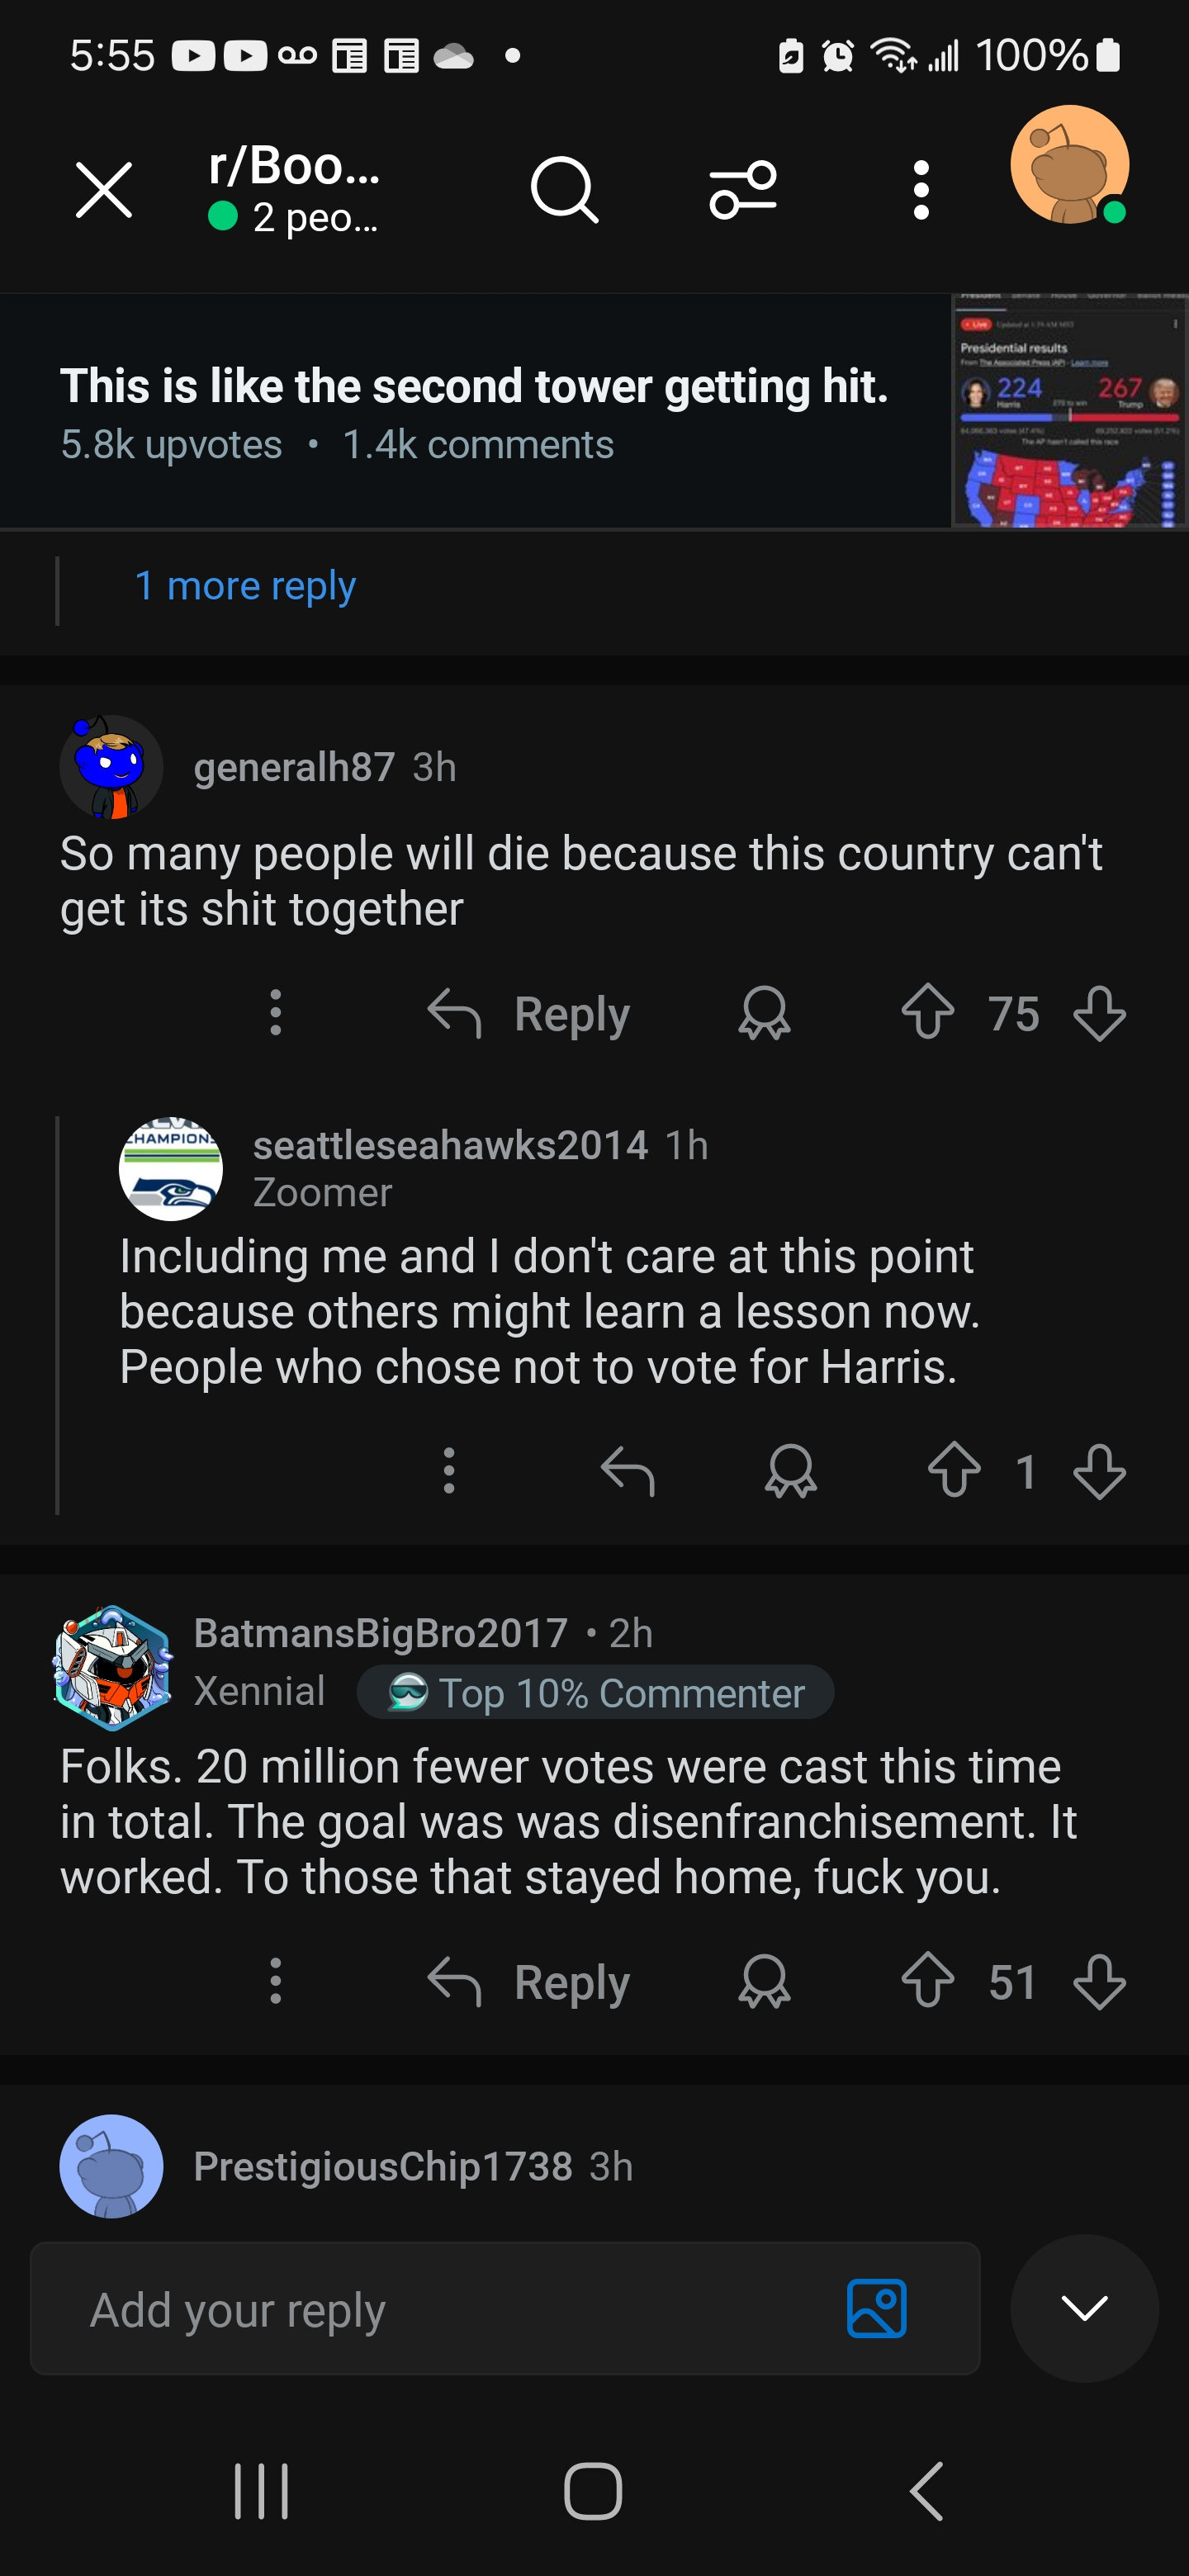The height and width of the screenshot is (2576, 1189).
Task: Give an award to generalh87's comment
Action: [765, 1013]
